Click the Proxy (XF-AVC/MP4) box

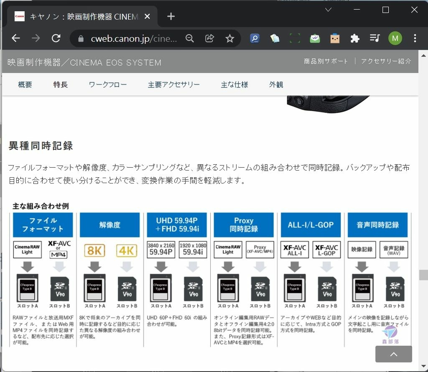pyautogui.click(x=260, y=250)
